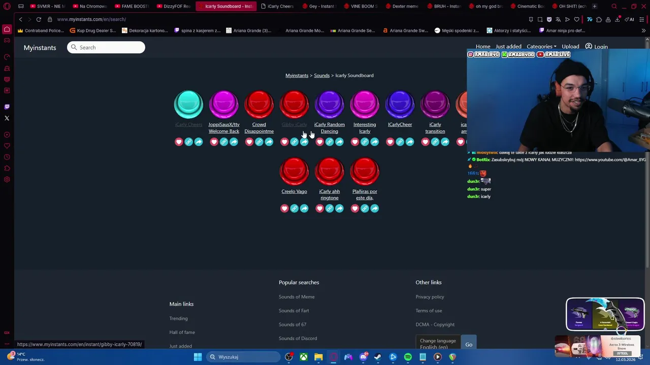Play the Gibby iCarly red sound button
The height and width of the screenshot is (365, 650).
tap(294, 104)
